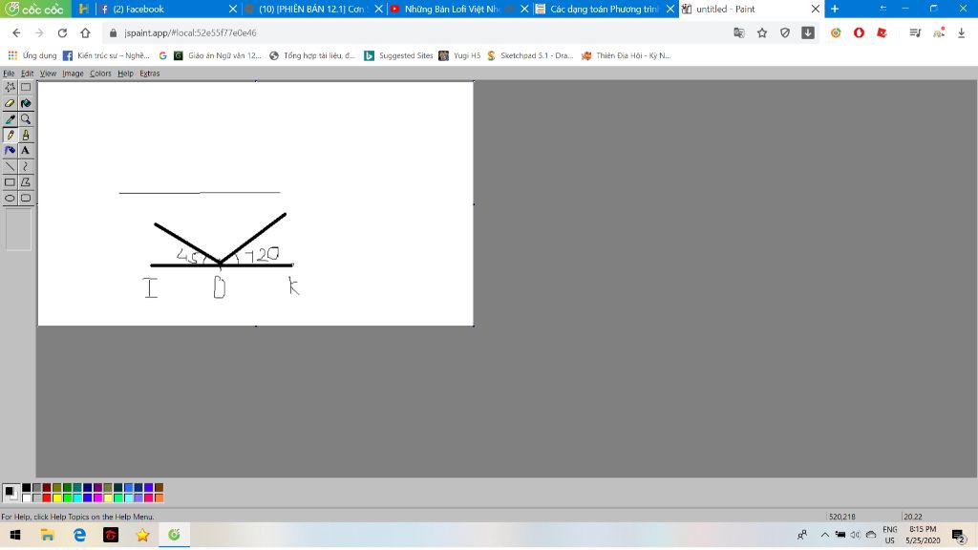Open the Opera extension icon

click(x=859, y=33)
